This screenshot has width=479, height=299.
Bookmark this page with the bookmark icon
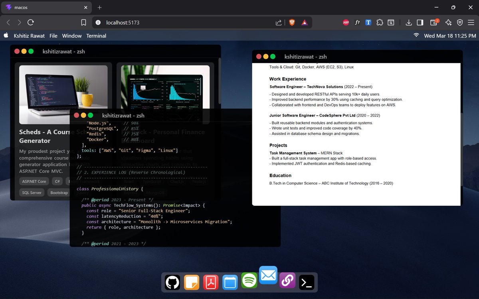point(83,23)
